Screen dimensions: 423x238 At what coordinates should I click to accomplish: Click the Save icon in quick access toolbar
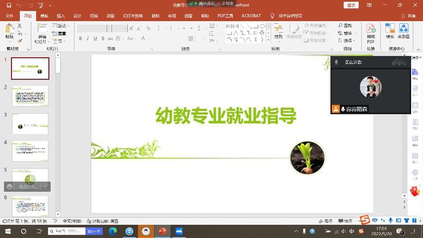point(9,5)
